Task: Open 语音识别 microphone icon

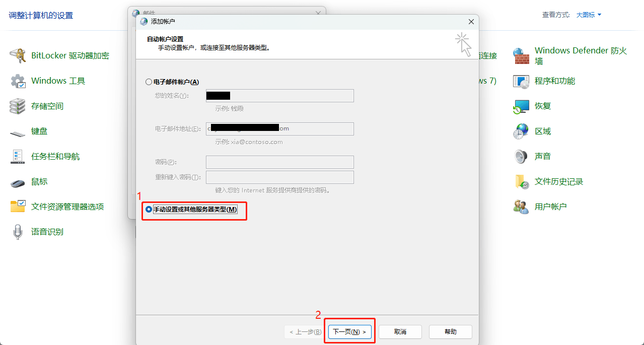Action: [18, 232]
